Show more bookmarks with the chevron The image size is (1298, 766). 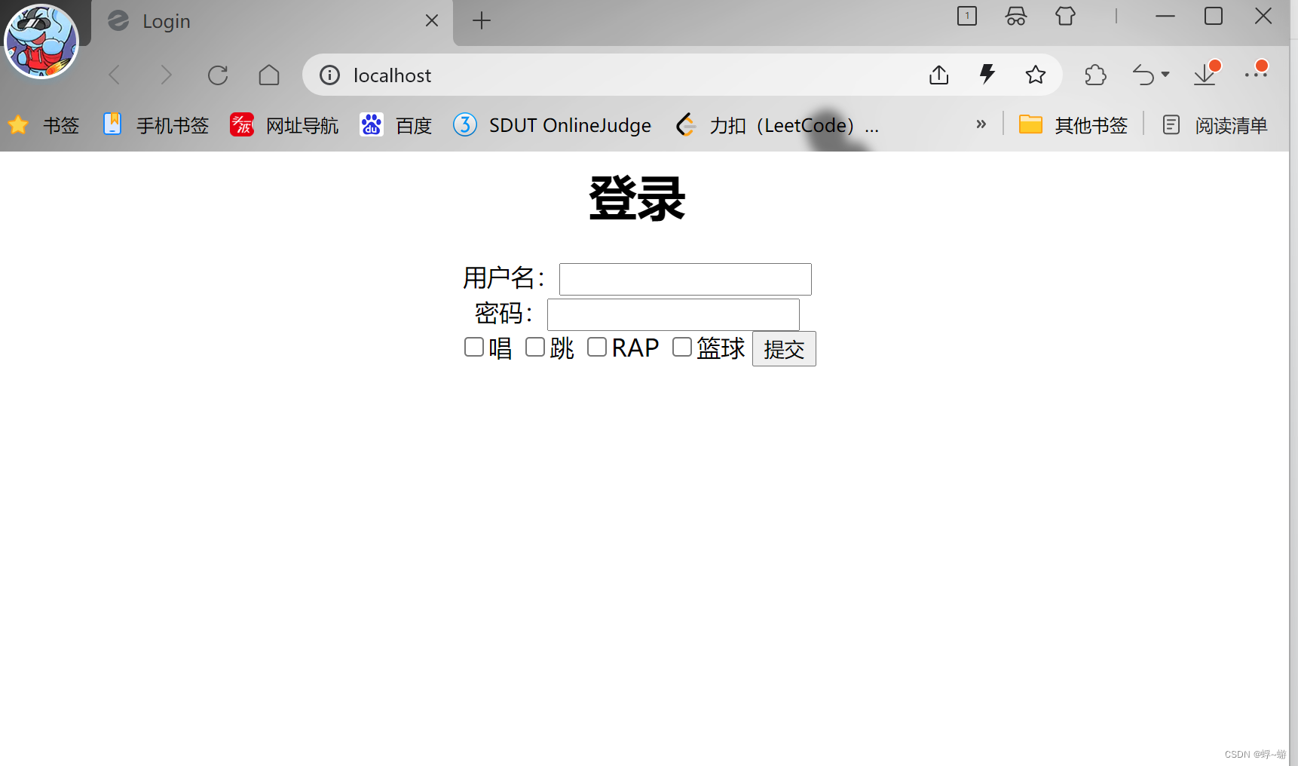pyautogui.click(x=981, y=124)
